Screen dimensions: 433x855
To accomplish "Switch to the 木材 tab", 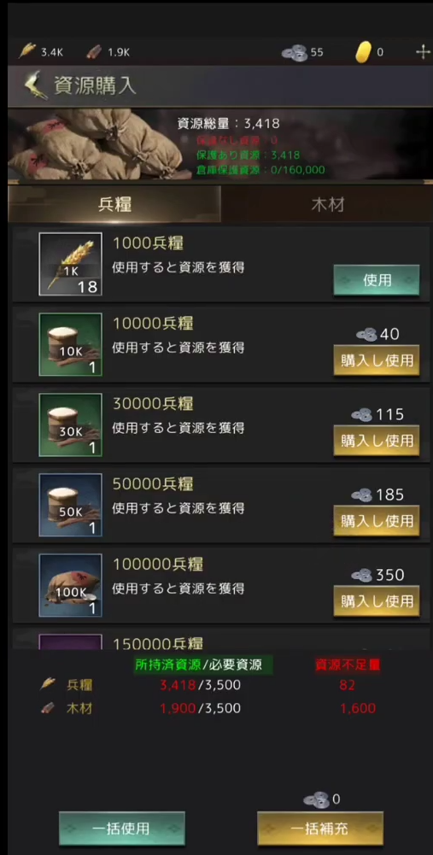I will pyautogui.click(x=327, y=204).
